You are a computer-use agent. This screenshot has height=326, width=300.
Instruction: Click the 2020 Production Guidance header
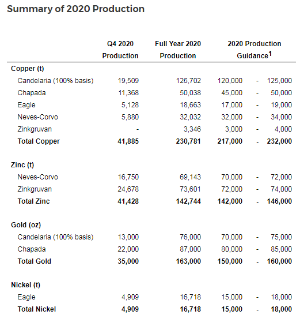click(254, 50)
